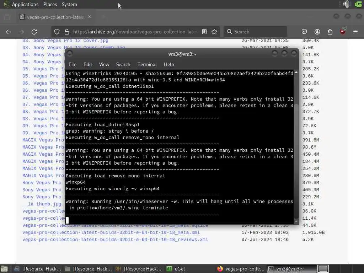The width and height of the screenshot is (364, 273).
Task: Toggle reader view in address bar
Action: [x=204, y=32]
